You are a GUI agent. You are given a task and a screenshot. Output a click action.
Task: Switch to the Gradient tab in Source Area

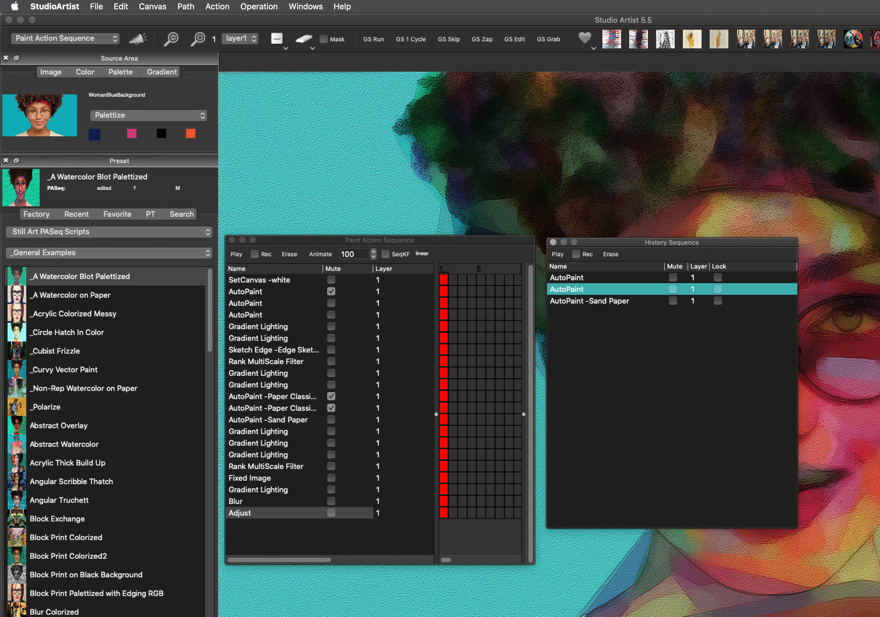click(x=162, y=72)
